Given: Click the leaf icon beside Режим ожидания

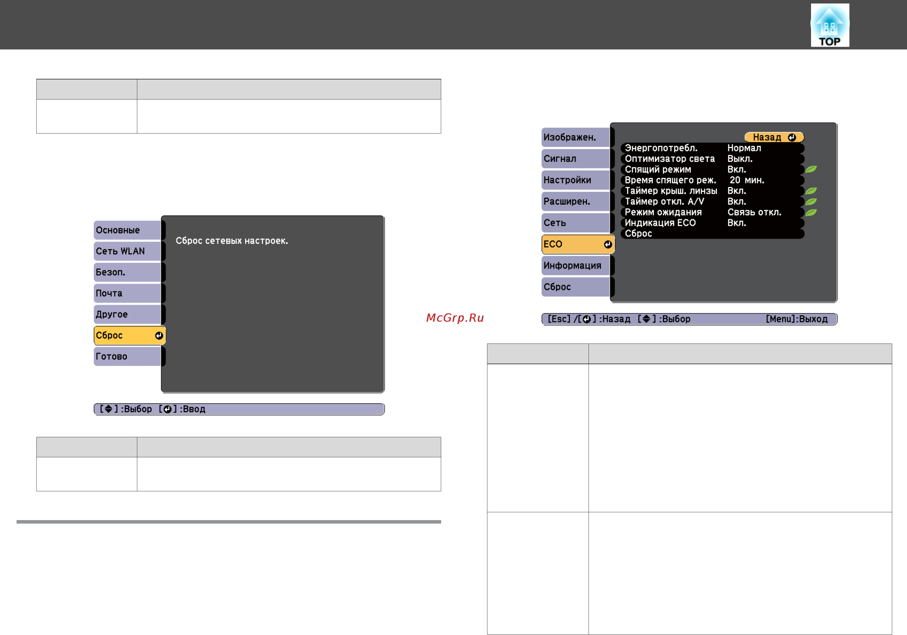Looking at the screenshot, I should click(x=811, y=212).
